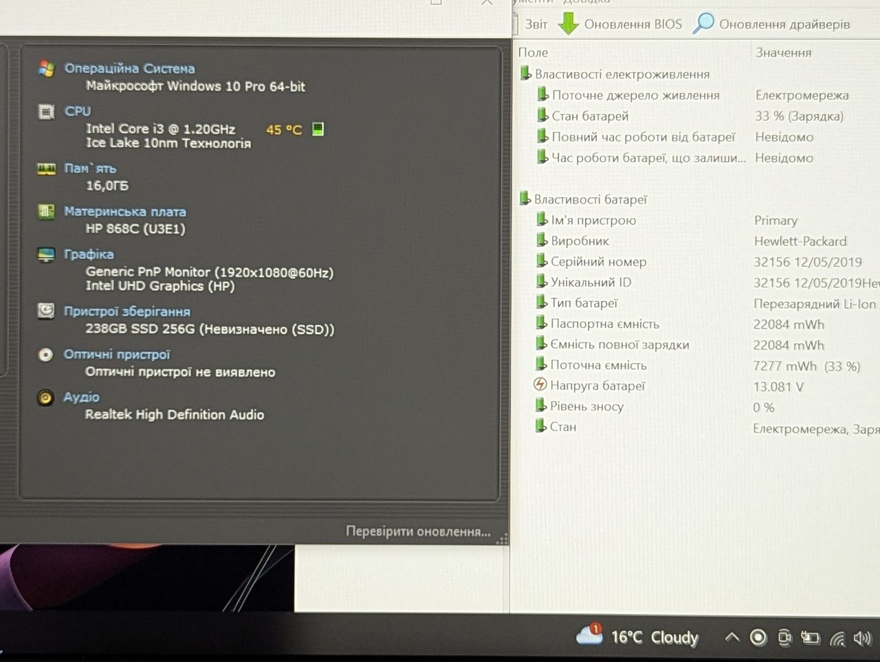The height and width of the screenshot is (662, 880).
Task: Click the Оновлення драйверів toolbar button
Action: click(771, 24)
